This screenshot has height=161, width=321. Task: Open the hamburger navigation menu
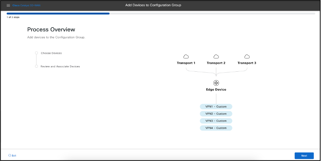pyautogui.click(x=8, y=5)
